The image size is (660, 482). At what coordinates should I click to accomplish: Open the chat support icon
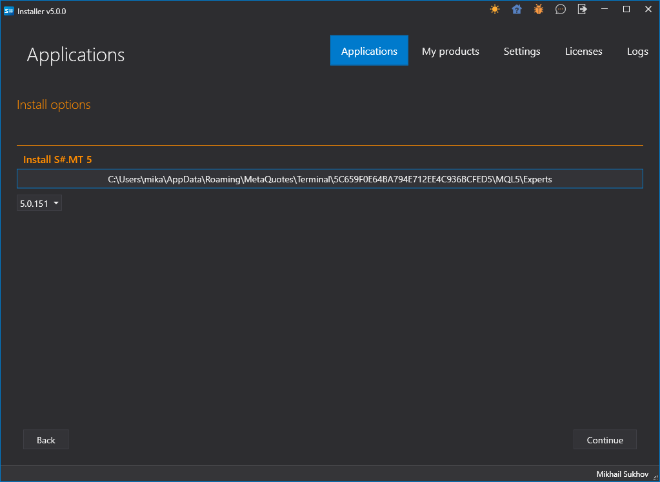[560, 9]
